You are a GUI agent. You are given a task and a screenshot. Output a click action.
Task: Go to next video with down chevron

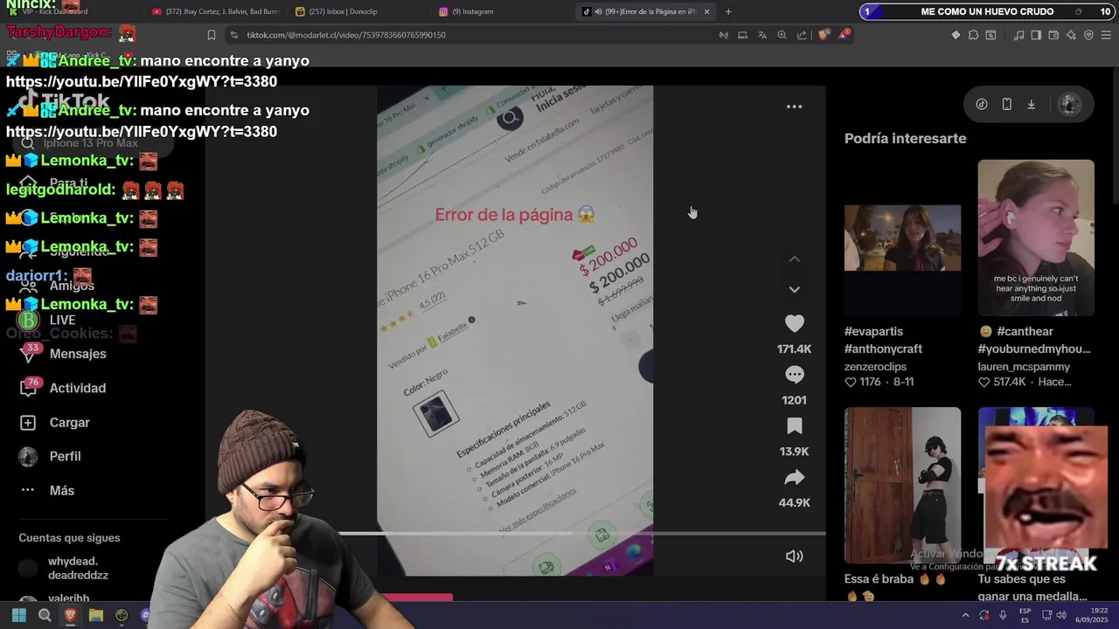pyautogui.click(x=794, y=289)
